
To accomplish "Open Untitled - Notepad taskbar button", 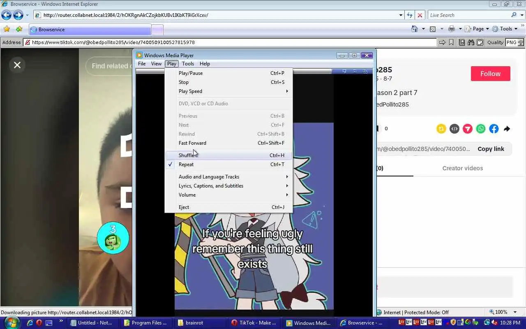I will pyautogui.click(x=92, y=323).
